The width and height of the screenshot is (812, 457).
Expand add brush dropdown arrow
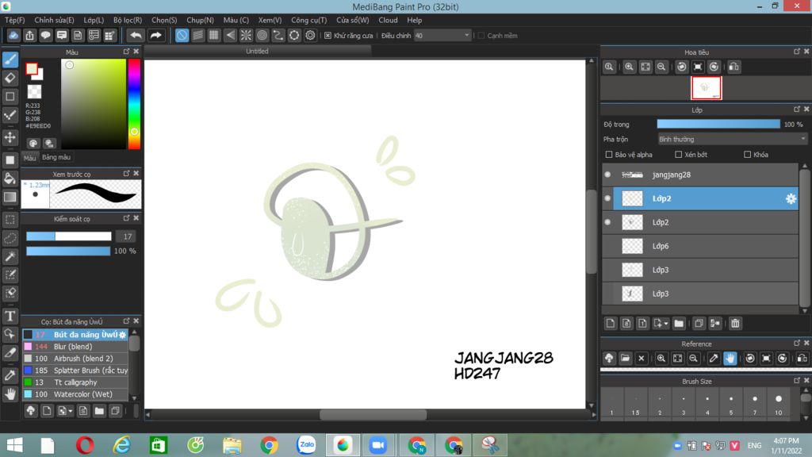pyautogui.click(x=71, y=412)
